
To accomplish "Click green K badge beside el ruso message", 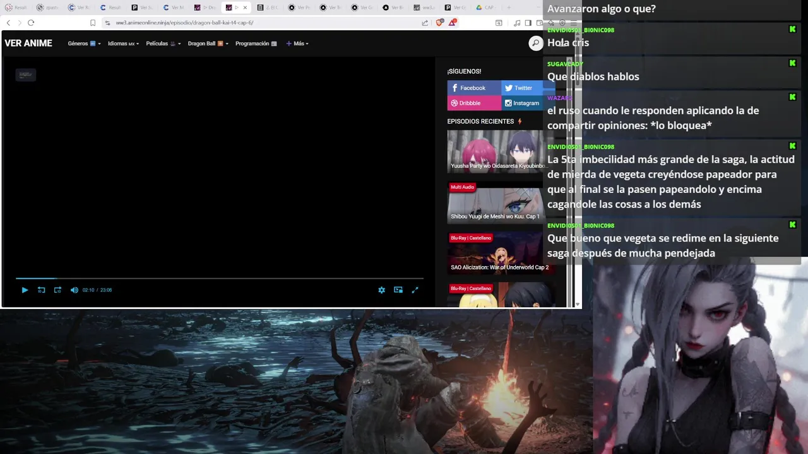I will [792, 97].
